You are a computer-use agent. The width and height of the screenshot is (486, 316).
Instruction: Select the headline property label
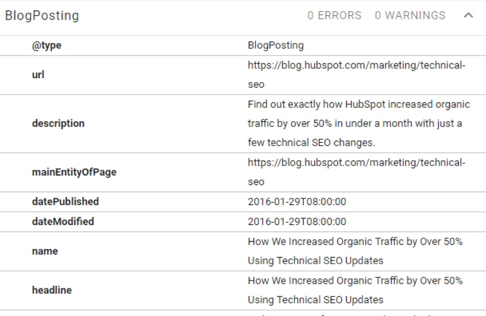(52, 290)
